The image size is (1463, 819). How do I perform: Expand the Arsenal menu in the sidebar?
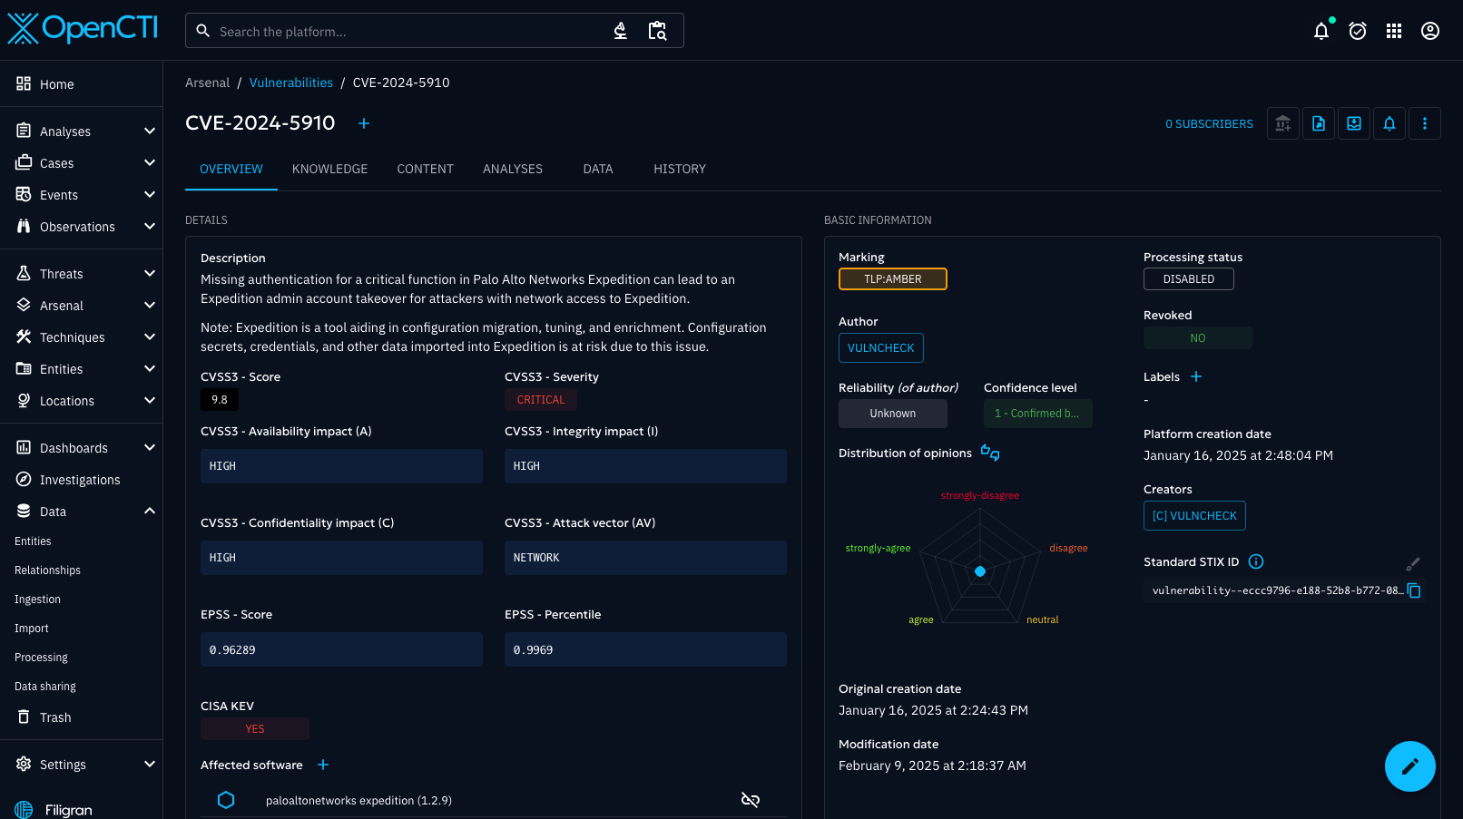[x=82, y=305]
